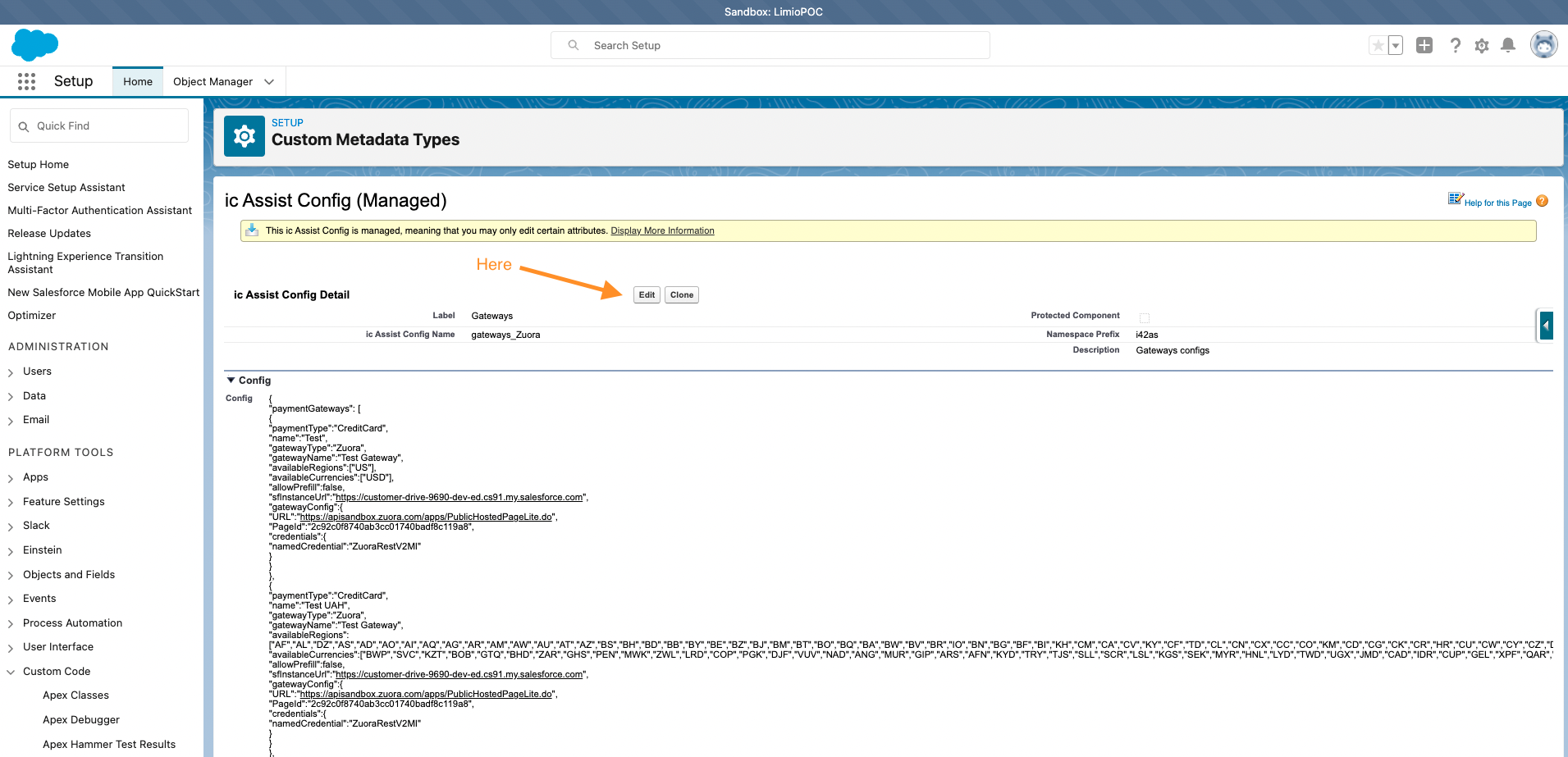Open Apex Classes

(x=75, y=695)
